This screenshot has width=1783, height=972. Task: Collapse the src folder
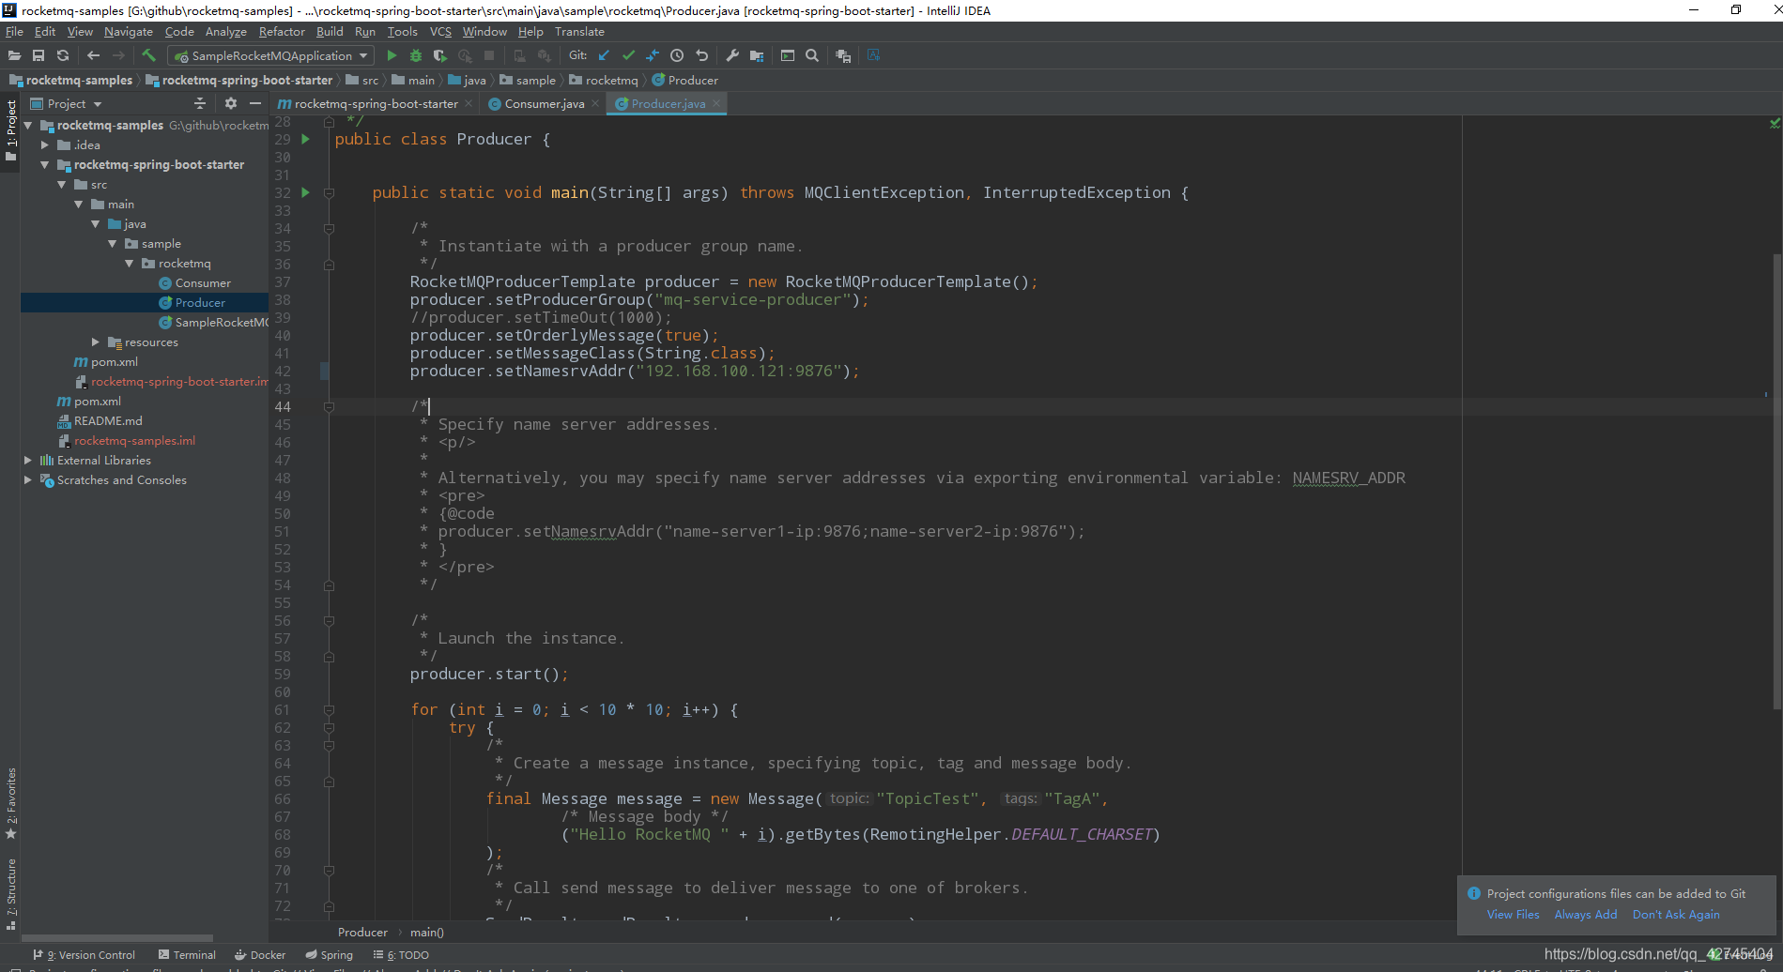point(62,184)
